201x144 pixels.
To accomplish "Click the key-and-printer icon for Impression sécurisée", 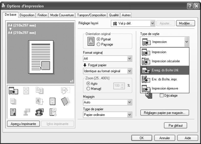I will [146, 61].
